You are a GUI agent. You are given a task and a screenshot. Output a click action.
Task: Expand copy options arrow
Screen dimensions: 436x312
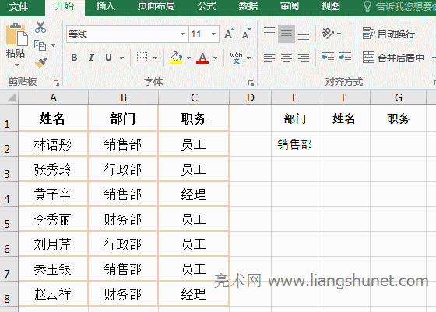tap(53, 45)
